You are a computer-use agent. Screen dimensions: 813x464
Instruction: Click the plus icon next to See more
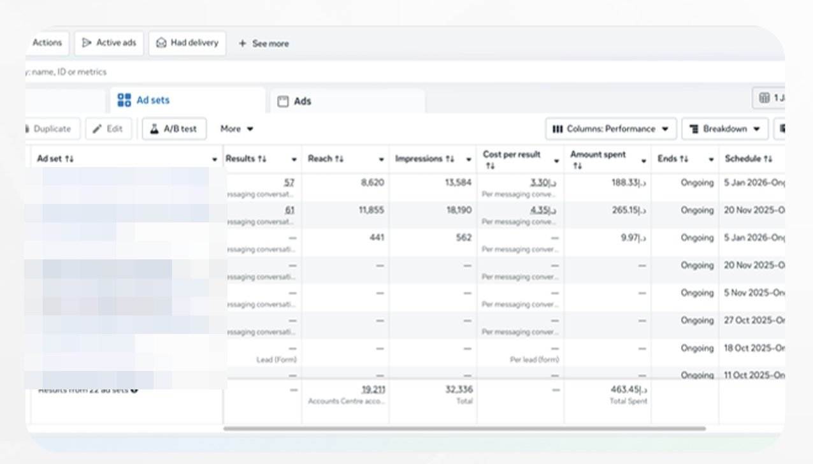pyautogui.click(x=242, y=44)
